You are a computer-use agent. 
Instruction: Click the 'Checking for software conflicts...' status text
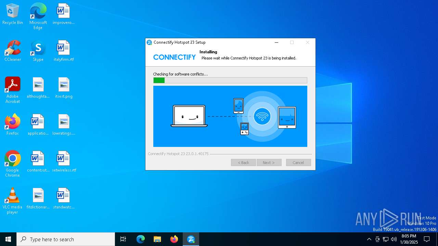180,74
